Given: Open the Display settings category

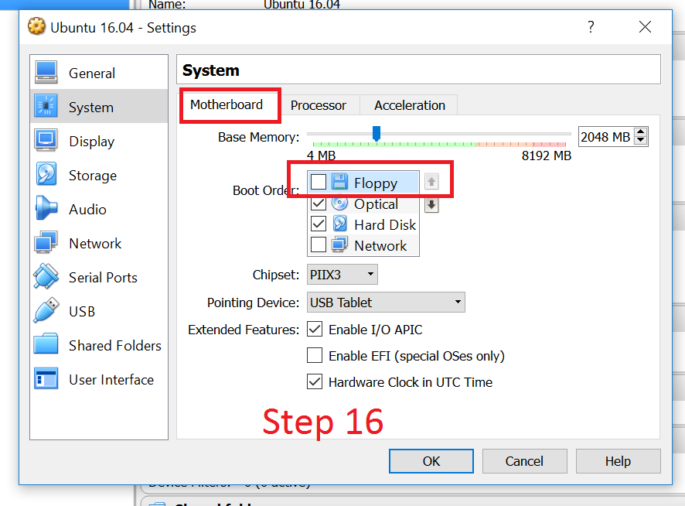Looking at the screenshot, I should click(99, 141).
